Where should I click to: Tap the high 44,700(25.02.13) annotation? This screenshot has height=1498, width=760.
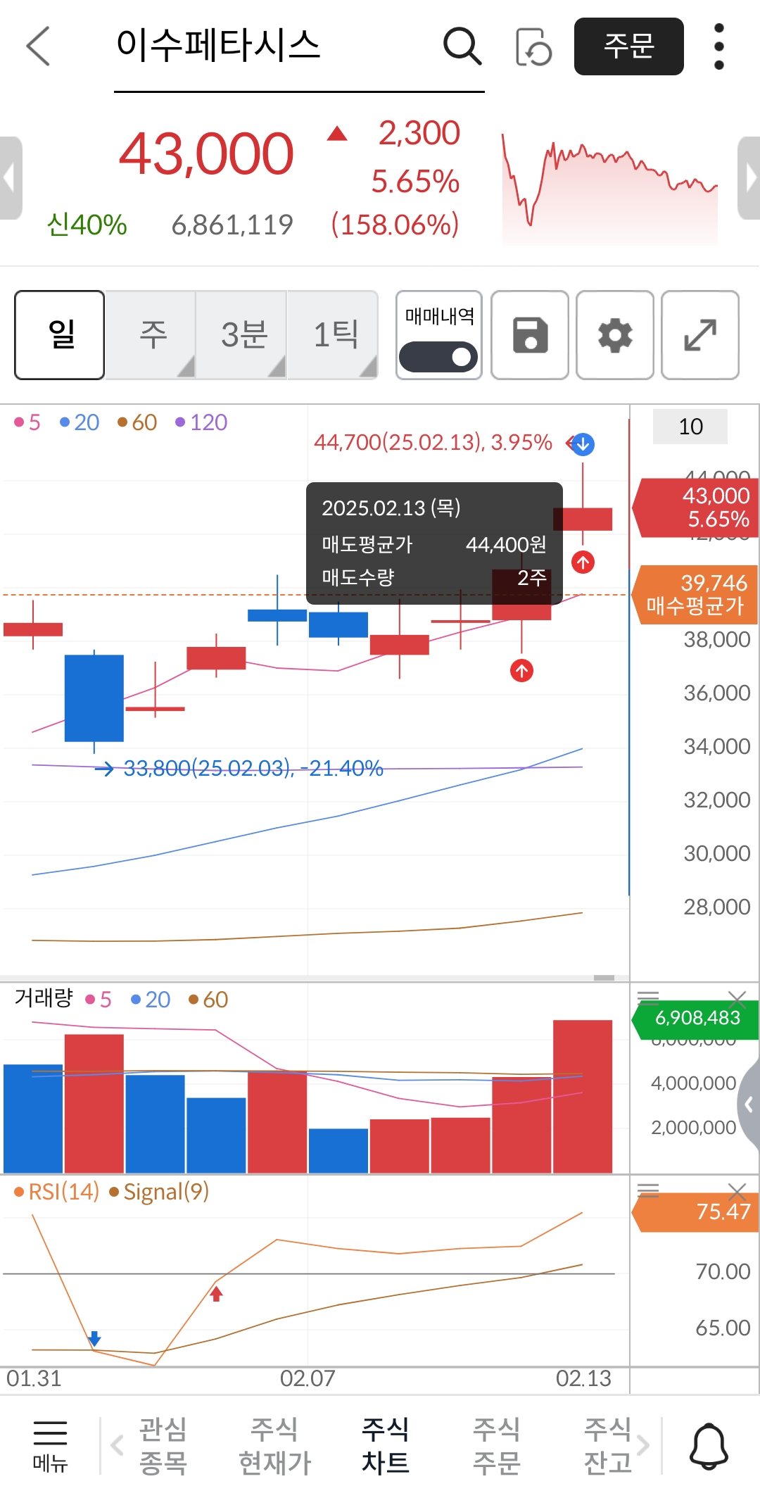coord(433,442)
